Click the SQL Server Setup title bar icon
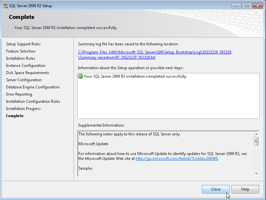This screenshot has height=200, width=266. click(5, 6)
